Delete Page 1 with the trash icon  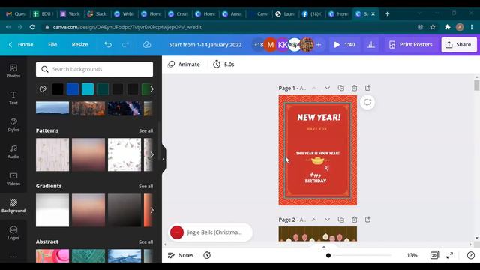(354, 88)
